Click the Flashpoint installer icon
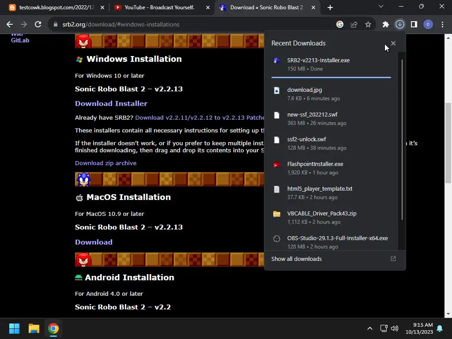 pyautogui.click(x=277, y=165)
